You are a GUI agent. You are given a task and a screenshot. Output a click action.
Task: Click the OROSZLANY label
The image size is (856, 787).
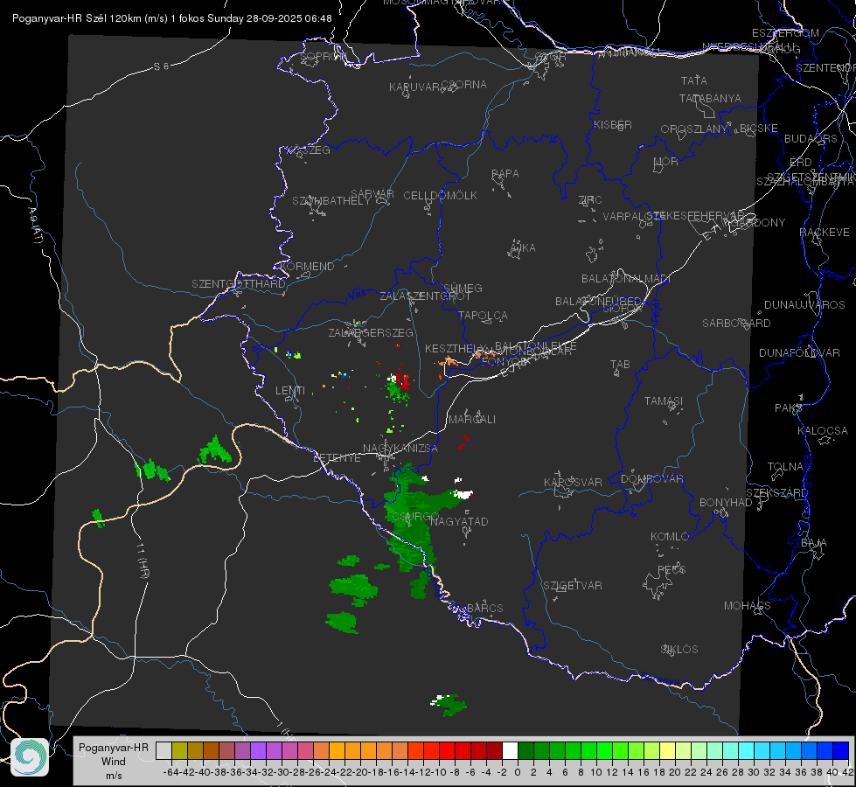point(694,129)
